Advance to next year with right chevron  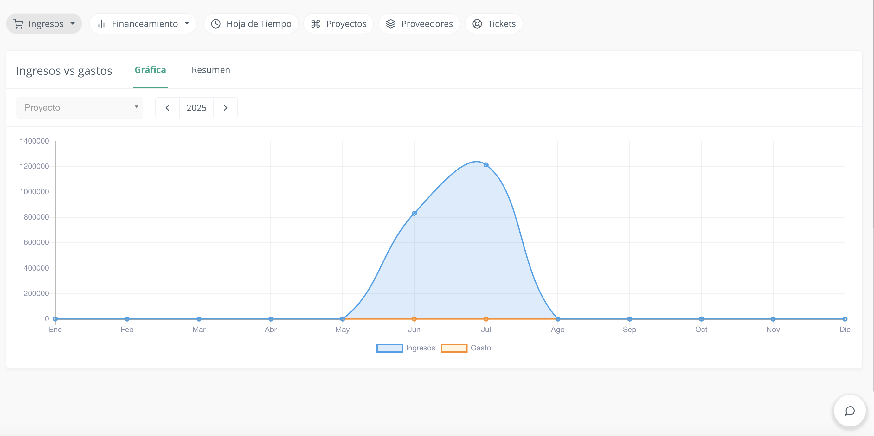click(x=226, y=108)
